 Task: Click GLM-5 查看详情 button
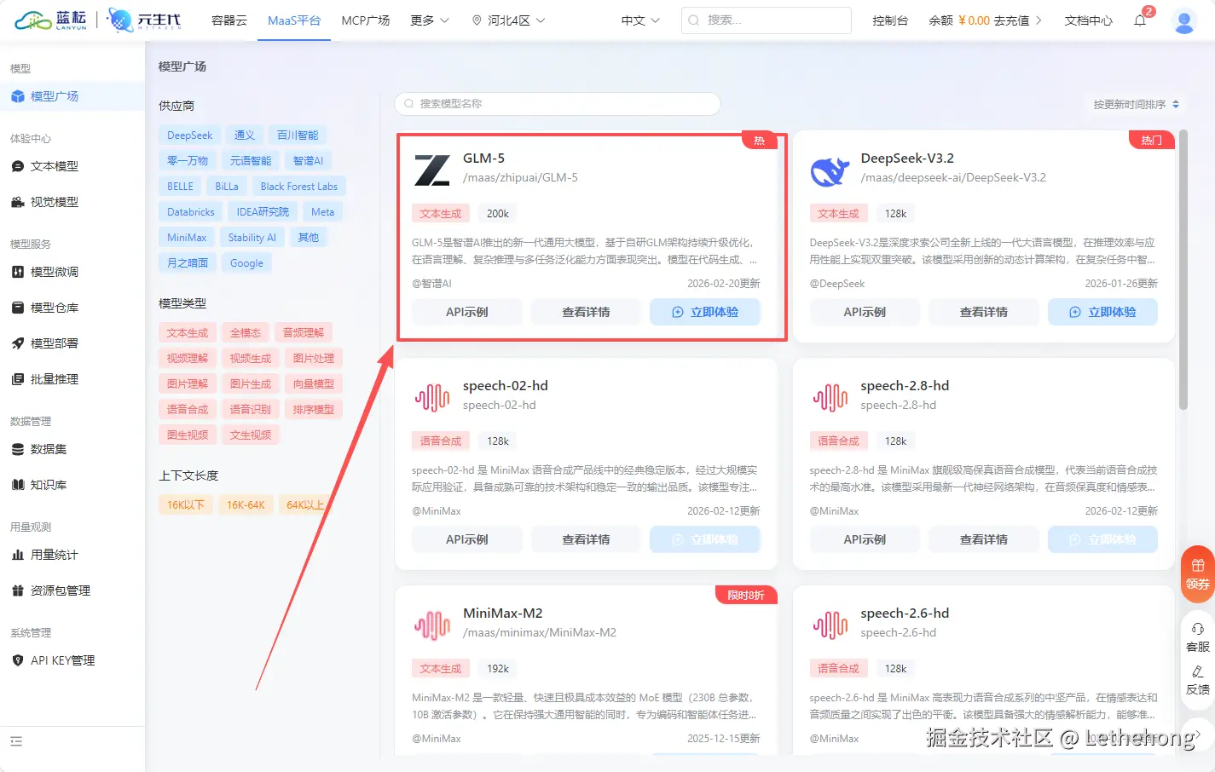click(x=586, y=312)
